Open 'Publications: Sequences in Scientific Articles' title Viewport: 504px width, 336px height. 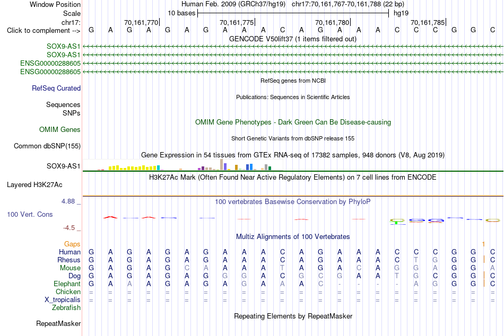click(293, 97)
